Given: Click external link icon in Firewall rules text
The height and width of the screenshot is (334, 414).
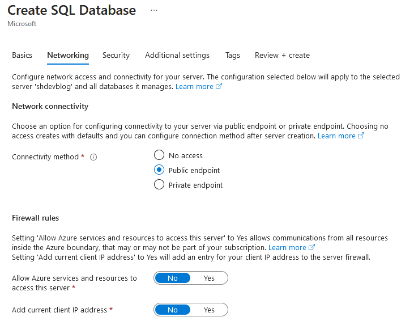Looking at the screenshot, I should click(311, 247).
